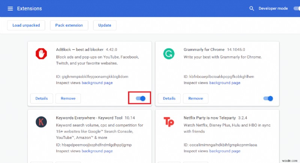300x163 pixels.
Task: Click the search extensions magnifier icon
Action: pyautogui.click(x=252, y=8)
